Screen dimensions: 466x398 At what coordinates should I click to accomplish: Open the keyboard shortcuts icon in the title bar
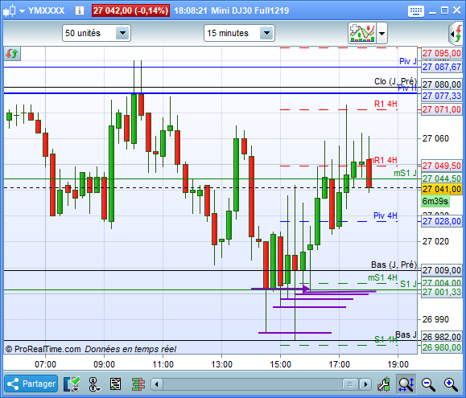coord(415,11)
